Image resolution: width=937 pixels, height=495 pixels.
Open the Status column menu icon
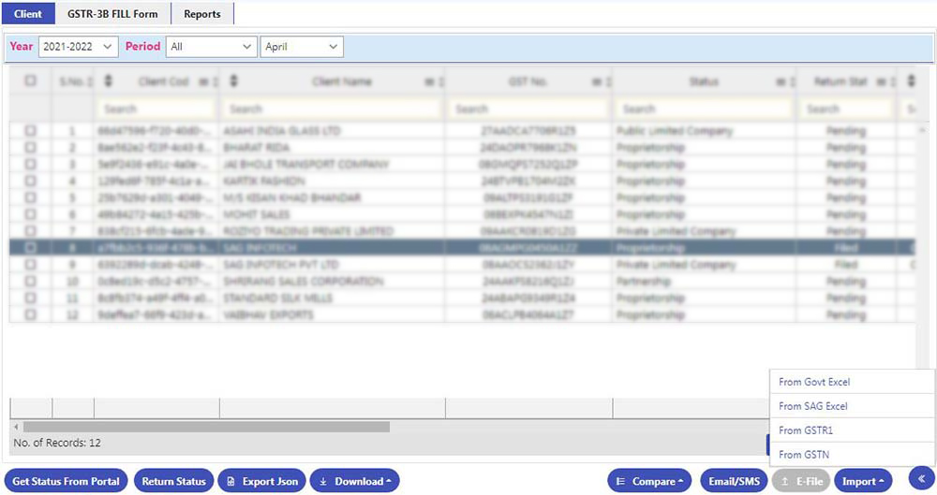click(778, 82)
